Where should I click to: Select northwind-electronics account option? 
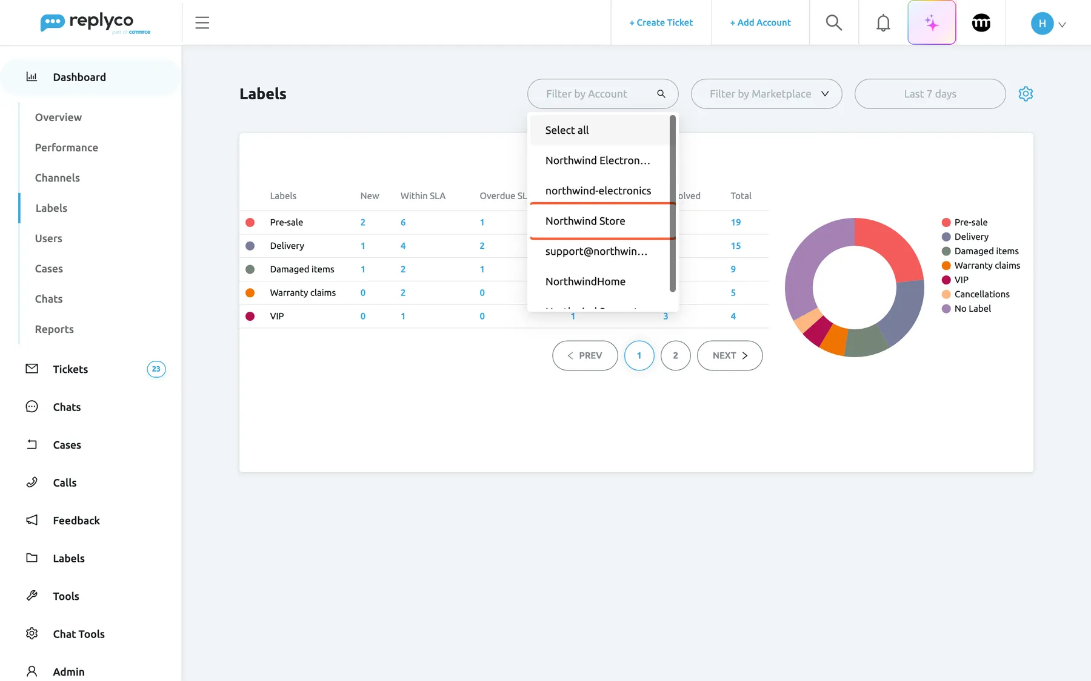(x=599, y=191)
